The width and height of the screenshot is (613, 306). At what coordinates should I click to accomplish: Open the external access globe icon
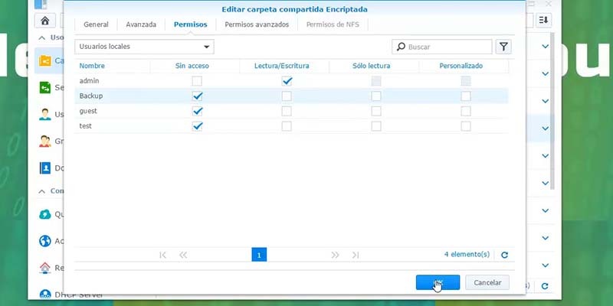[x=45, y=241]
